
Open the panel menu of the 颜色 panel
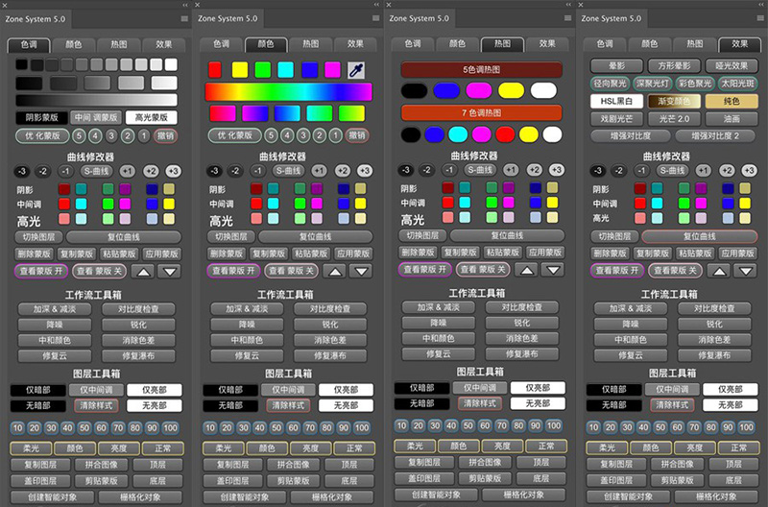tap(375, 18)
